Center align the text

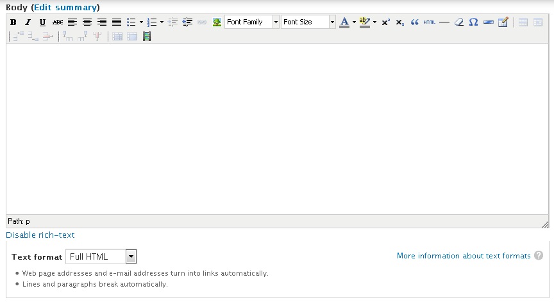tap(87, 22)
